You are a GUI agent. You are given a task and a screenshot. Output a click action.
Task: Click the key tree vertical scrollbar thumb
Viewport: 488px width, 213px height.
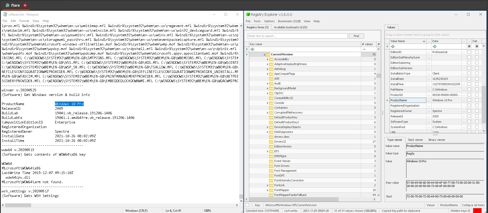[378, 76]
